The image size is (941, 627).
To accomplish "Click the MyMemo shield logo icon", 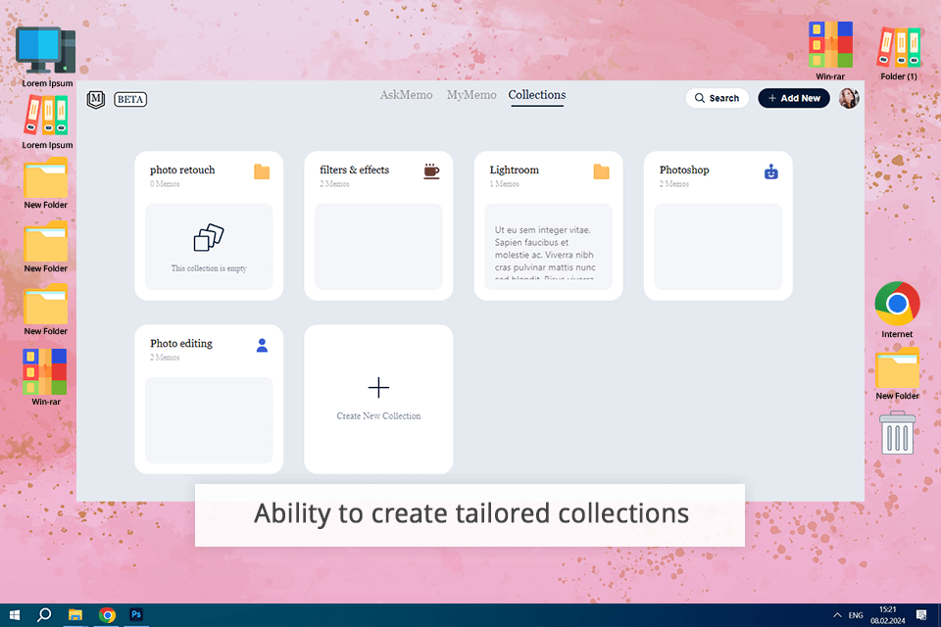I will (96, 99).
